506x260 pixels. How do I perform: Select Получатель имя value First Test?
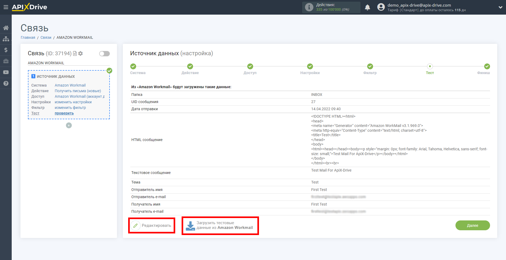click(319, 204)
